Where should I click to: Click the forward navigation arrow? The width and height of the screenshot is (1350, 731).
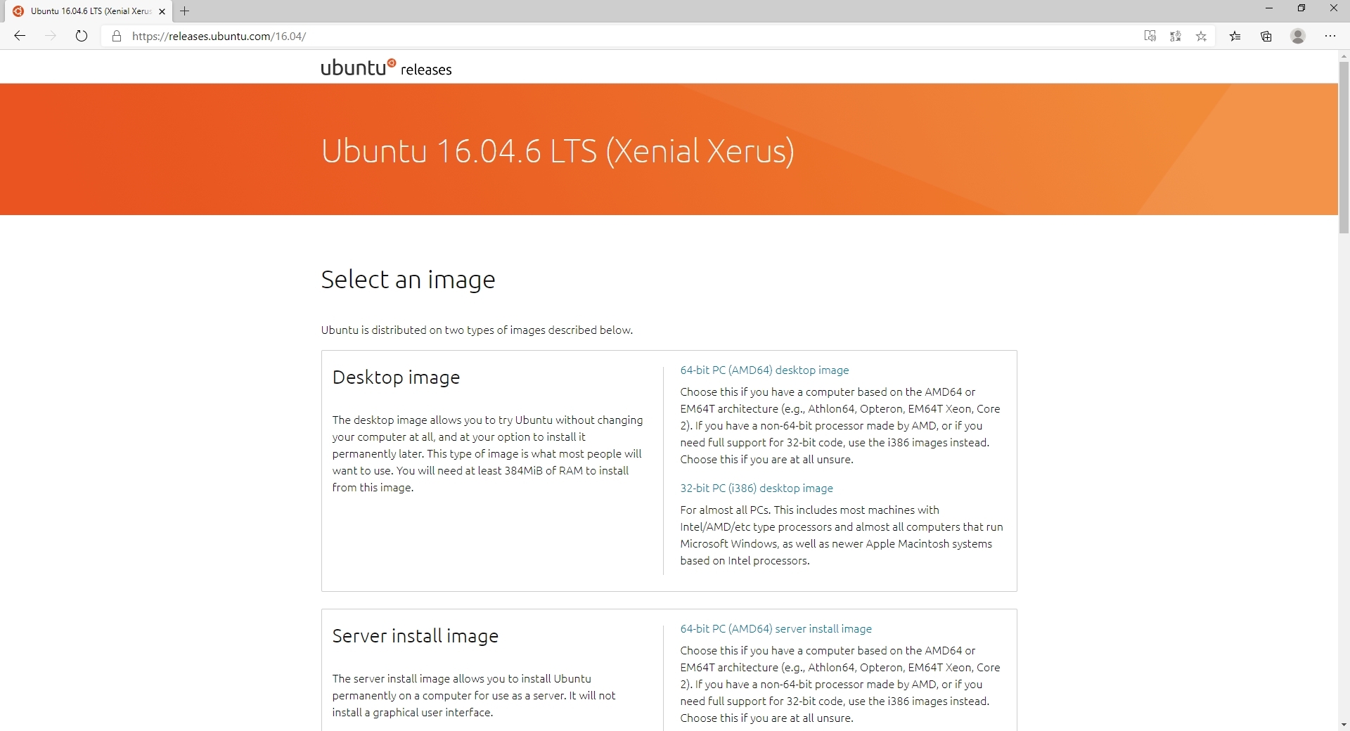click(51, 36)
